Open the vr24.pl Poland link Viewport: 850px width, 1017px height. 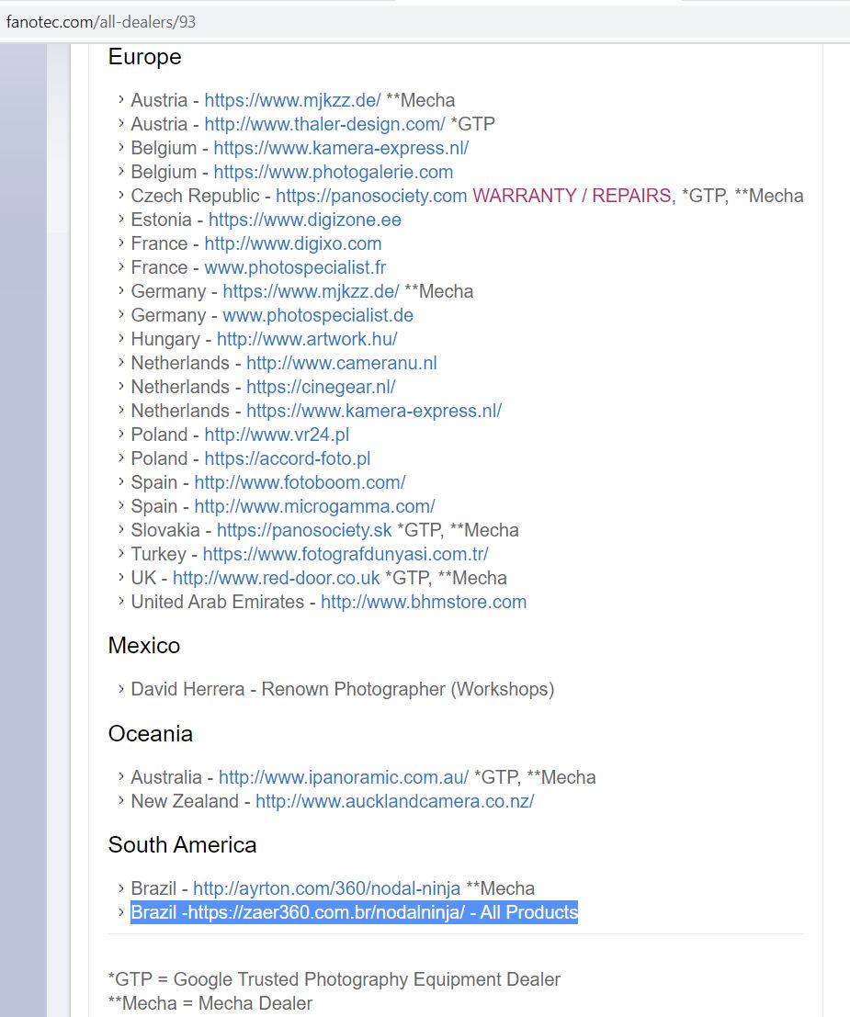pos(277,435)
